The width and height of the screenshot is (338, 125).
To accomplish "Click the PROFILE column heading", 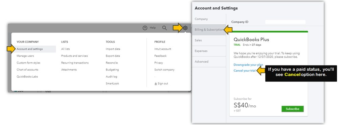I will pyautogui.click(x=160, y=42).
